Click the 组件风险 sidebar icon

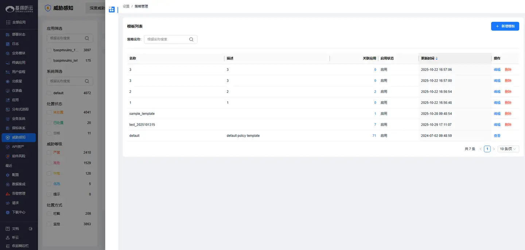[8, 156]
